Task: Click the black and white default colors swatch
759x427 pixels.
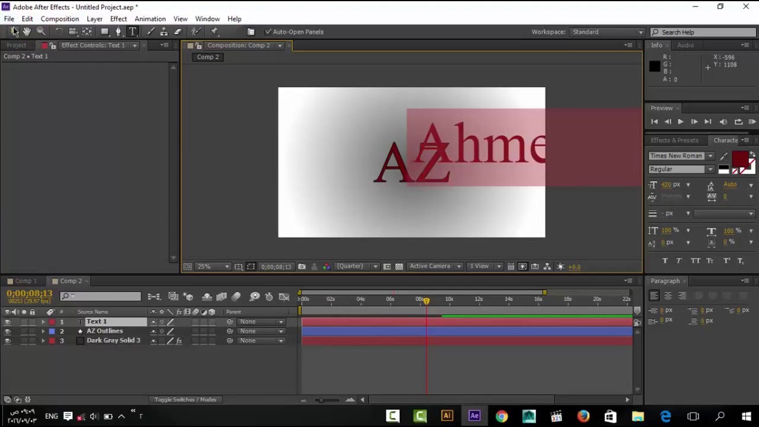Action: [723, 170]
